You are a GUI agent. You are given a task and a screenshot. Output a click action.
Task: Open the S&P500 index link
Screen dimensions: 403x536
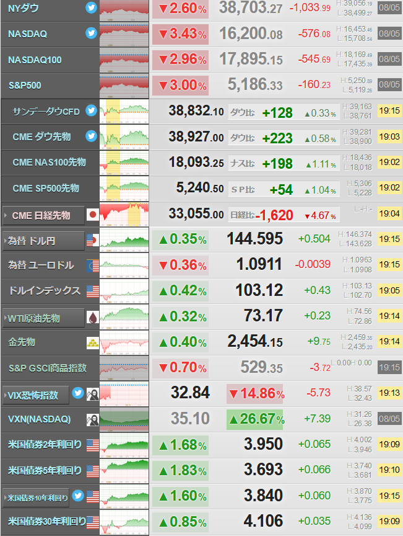click(x=25, y=85)
